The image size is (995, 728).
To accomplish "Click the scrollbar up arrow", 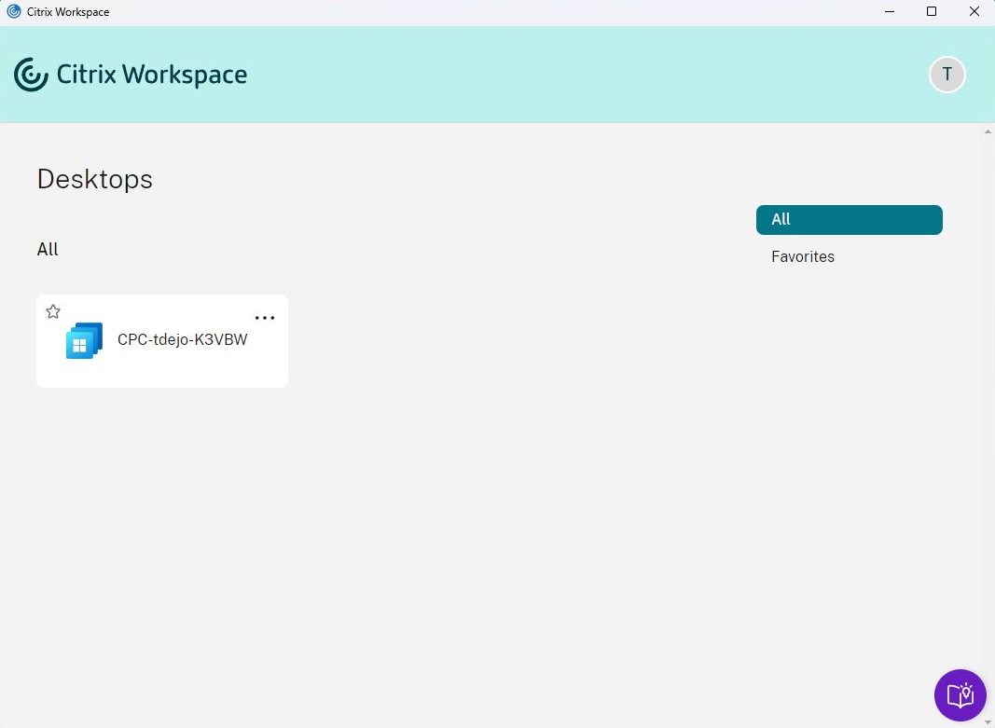I will click(x=988, y=130).
